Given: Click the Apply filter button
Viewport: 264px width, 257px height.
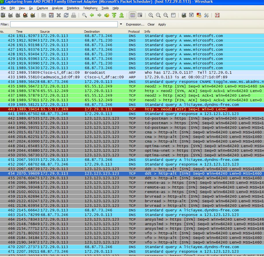Looking at the screenshot, I should [x=162, y=24].
